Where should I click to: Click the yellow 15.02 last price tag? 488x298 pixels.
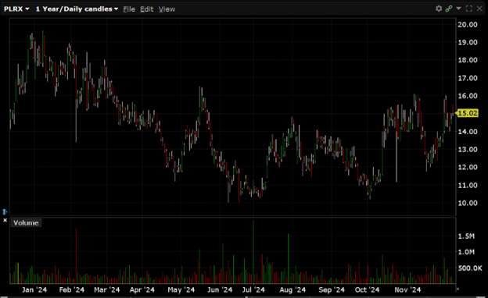point(467,113)
